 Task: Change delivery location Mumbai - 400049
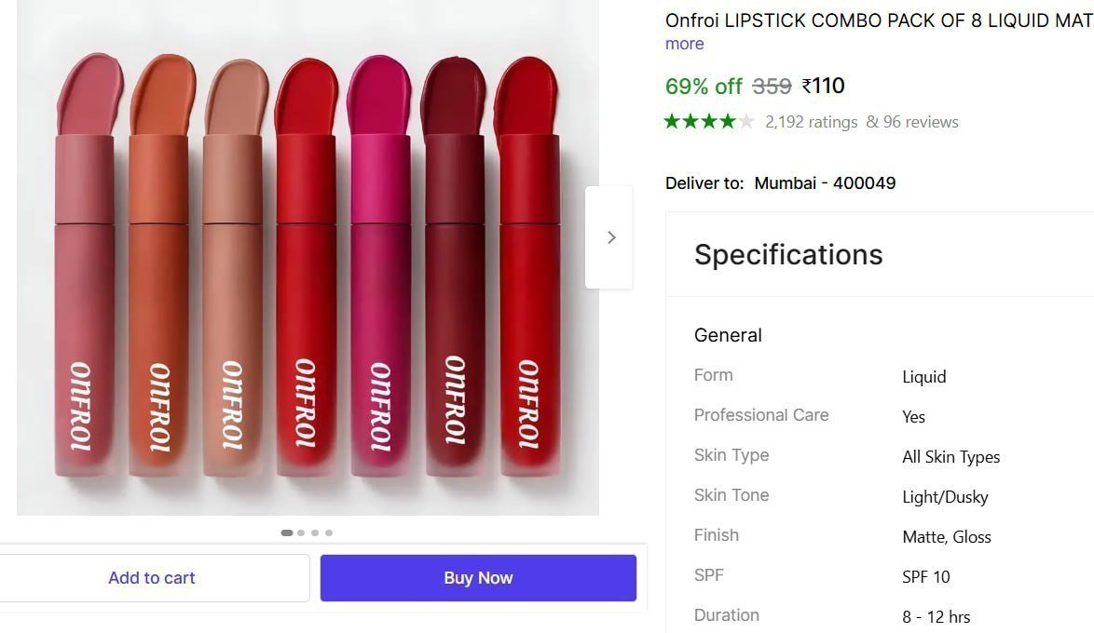(x=826, y=182)
